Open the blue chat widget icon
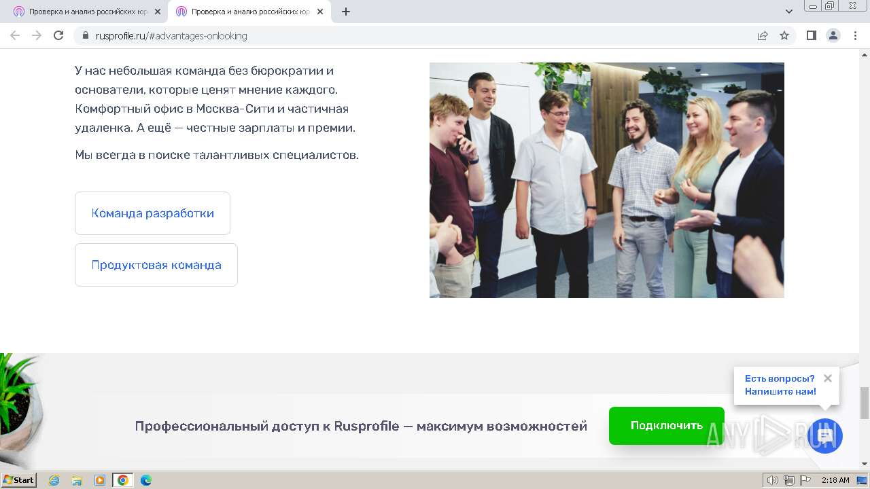870x489 pixels. (825, 436)
